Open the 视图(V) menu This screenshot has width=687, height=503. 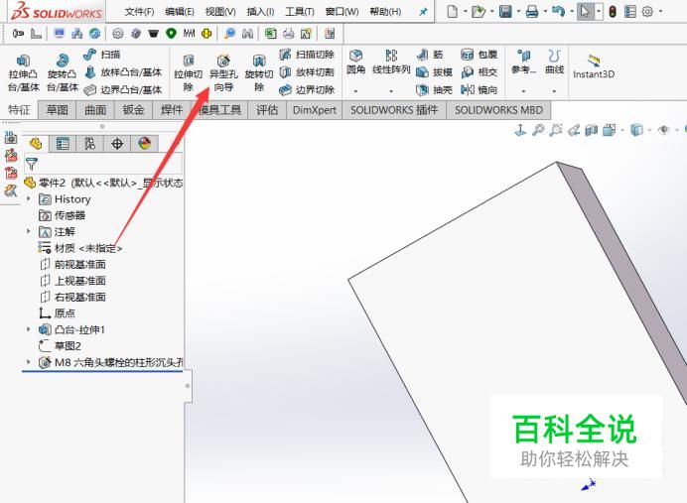point(220,12)
